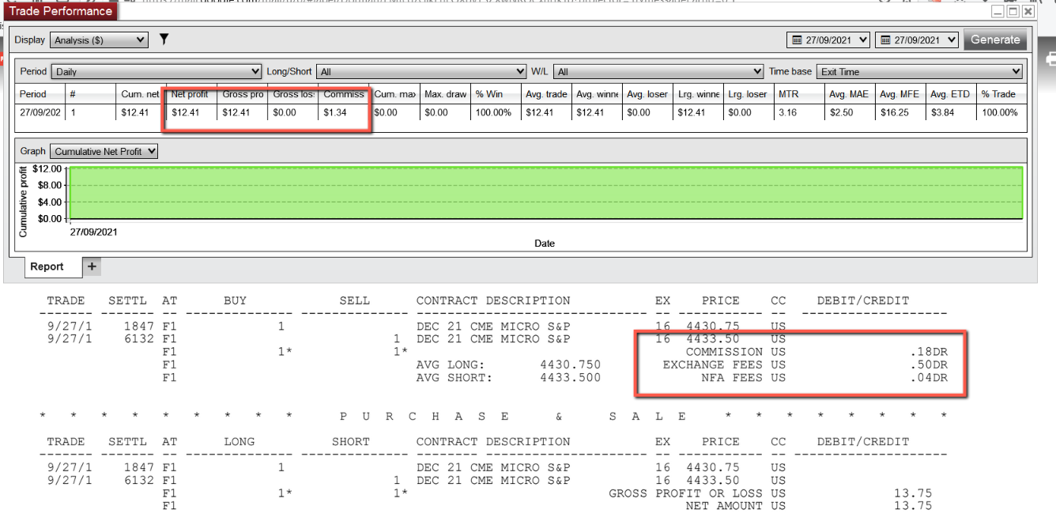Screen dimensions: 1056x525
Task: Open the W/L filter dropdown
Action: (x=658, y=71)
